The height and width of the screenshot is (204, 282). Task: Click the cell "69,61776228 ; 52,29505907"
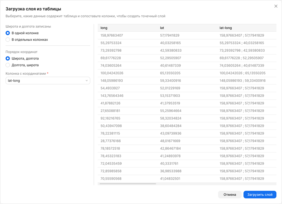(x=241, y=58)
